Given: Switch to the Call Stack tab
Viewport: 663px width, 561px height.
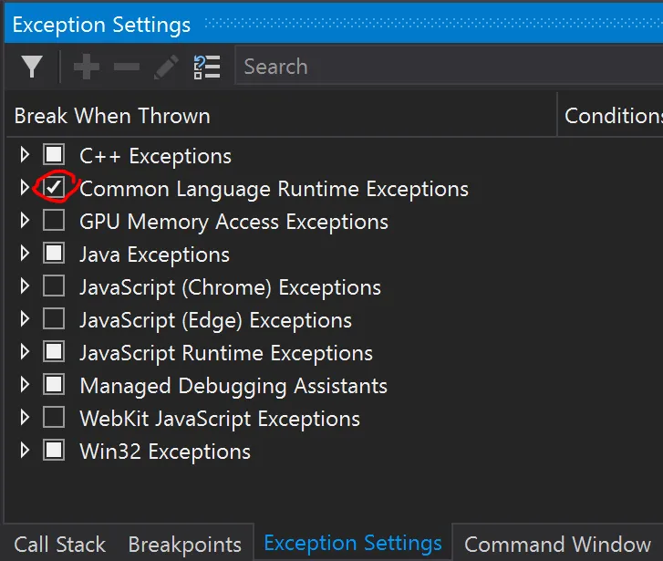Looking at the screenshot, I should pyautogui.click(x=60, y=545).
